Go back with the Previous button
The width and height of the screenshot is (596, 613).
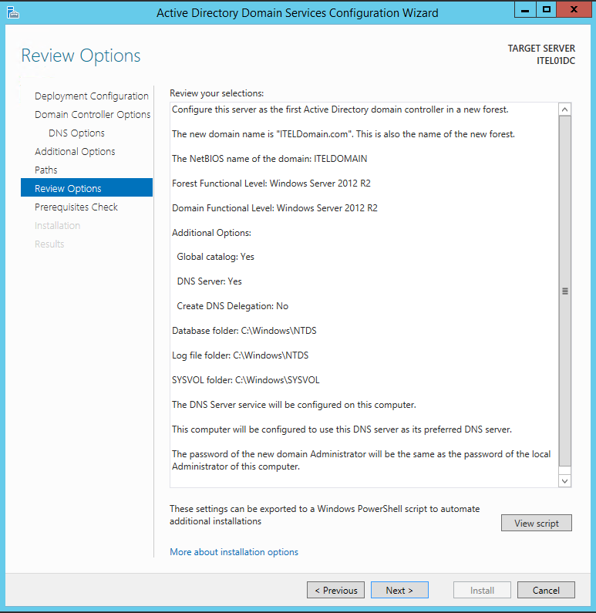pyautogui.click(x=335, y=591)
